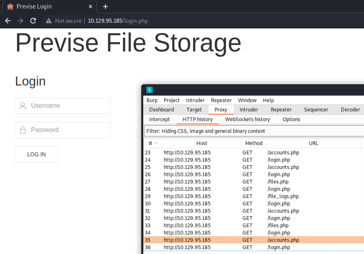Sort requests by the Method column
This screenshot has height=254, width=364.
(253, 143)
